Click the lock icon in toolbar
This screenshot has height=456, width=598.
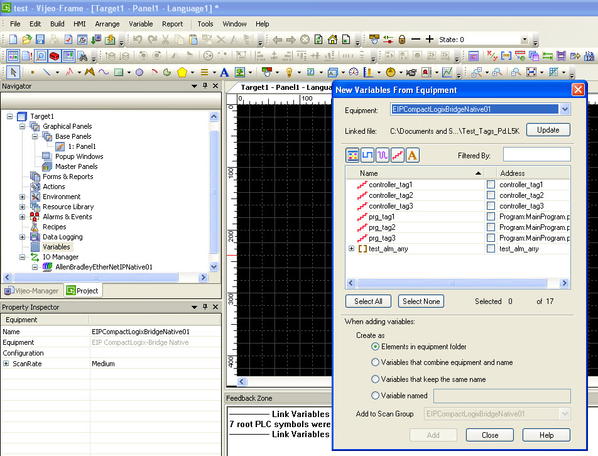402,40
